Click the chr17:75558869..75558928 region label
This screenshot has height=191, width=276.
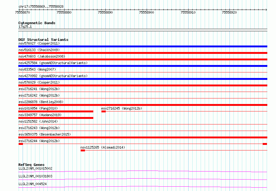coord(41,7)
